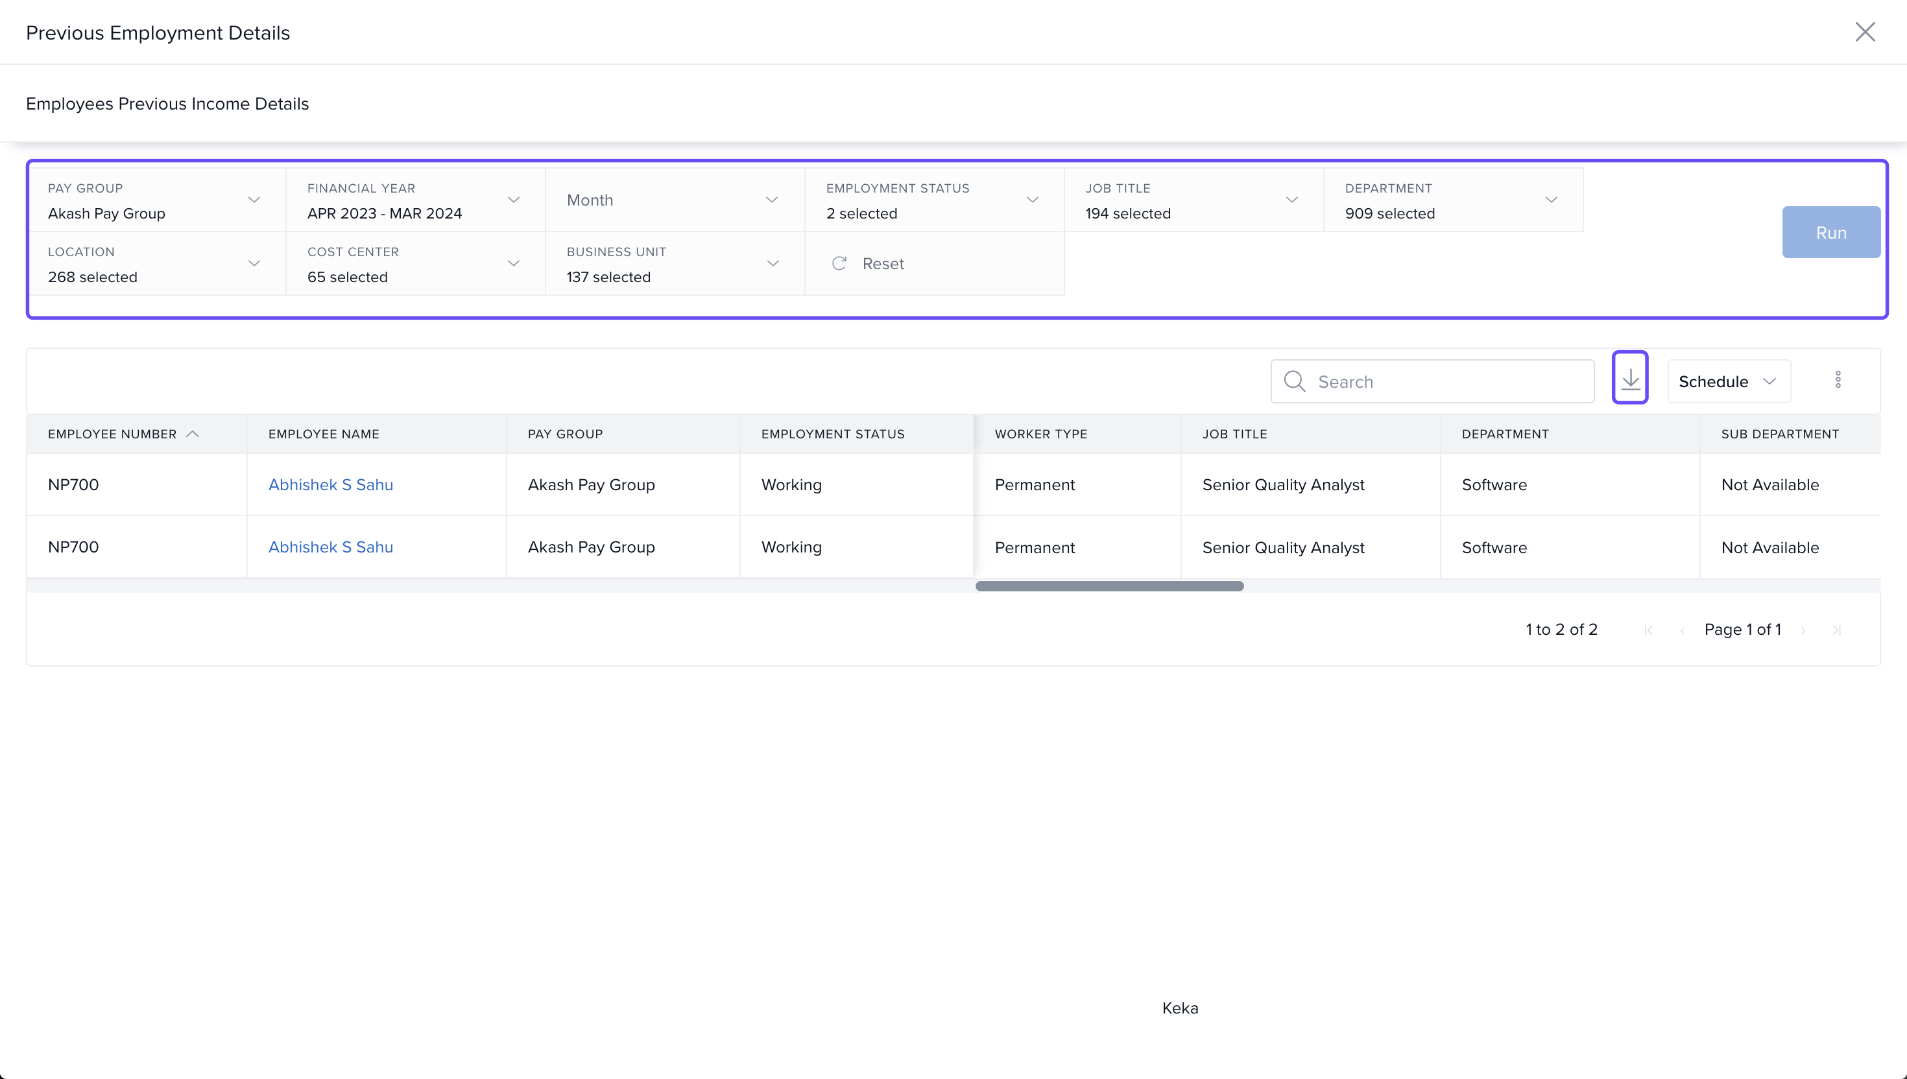Sort by Employee Number ascending arrow
The width and height of the screenshot is (1907, 1079).
coord(193,434)
